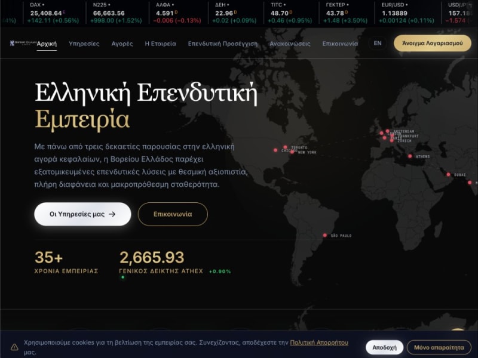Click the outlined Επικοινωνία hero button

click(x=173, y=214)
